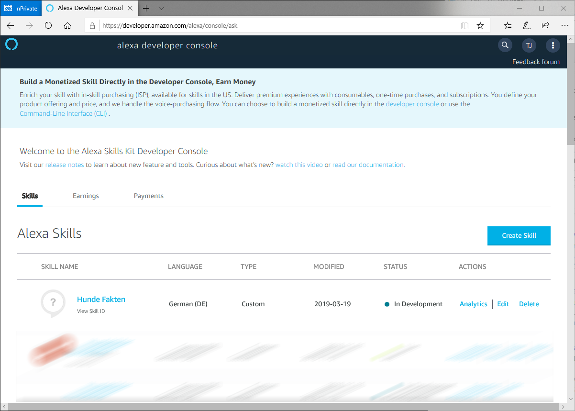Open the vertical three-dot options menu
The image size is (575, 411).
point(553,45)
